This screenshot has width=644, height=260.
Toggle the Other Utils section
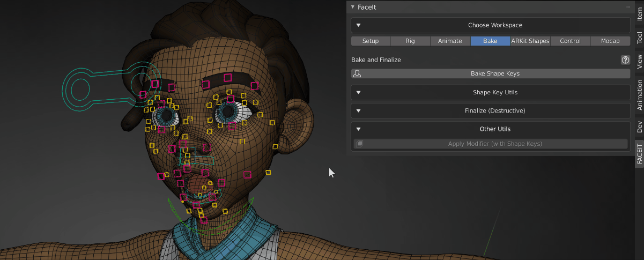[359, 129]
